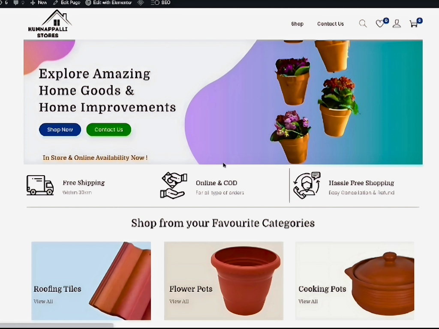The height and width of the screenshot is (329, 439).
Task: Click the SEO item in admin bar
Action: point(161,3)
